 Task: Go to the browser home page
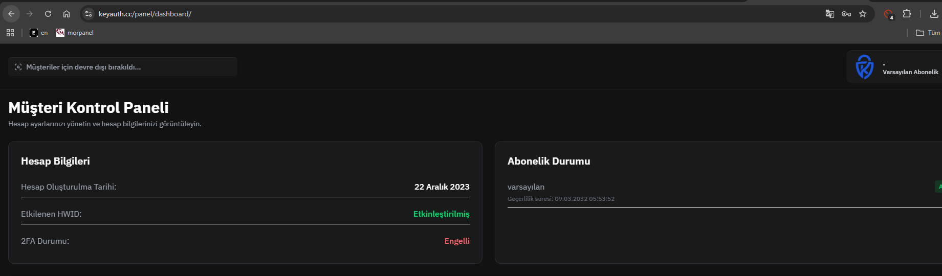67,14
